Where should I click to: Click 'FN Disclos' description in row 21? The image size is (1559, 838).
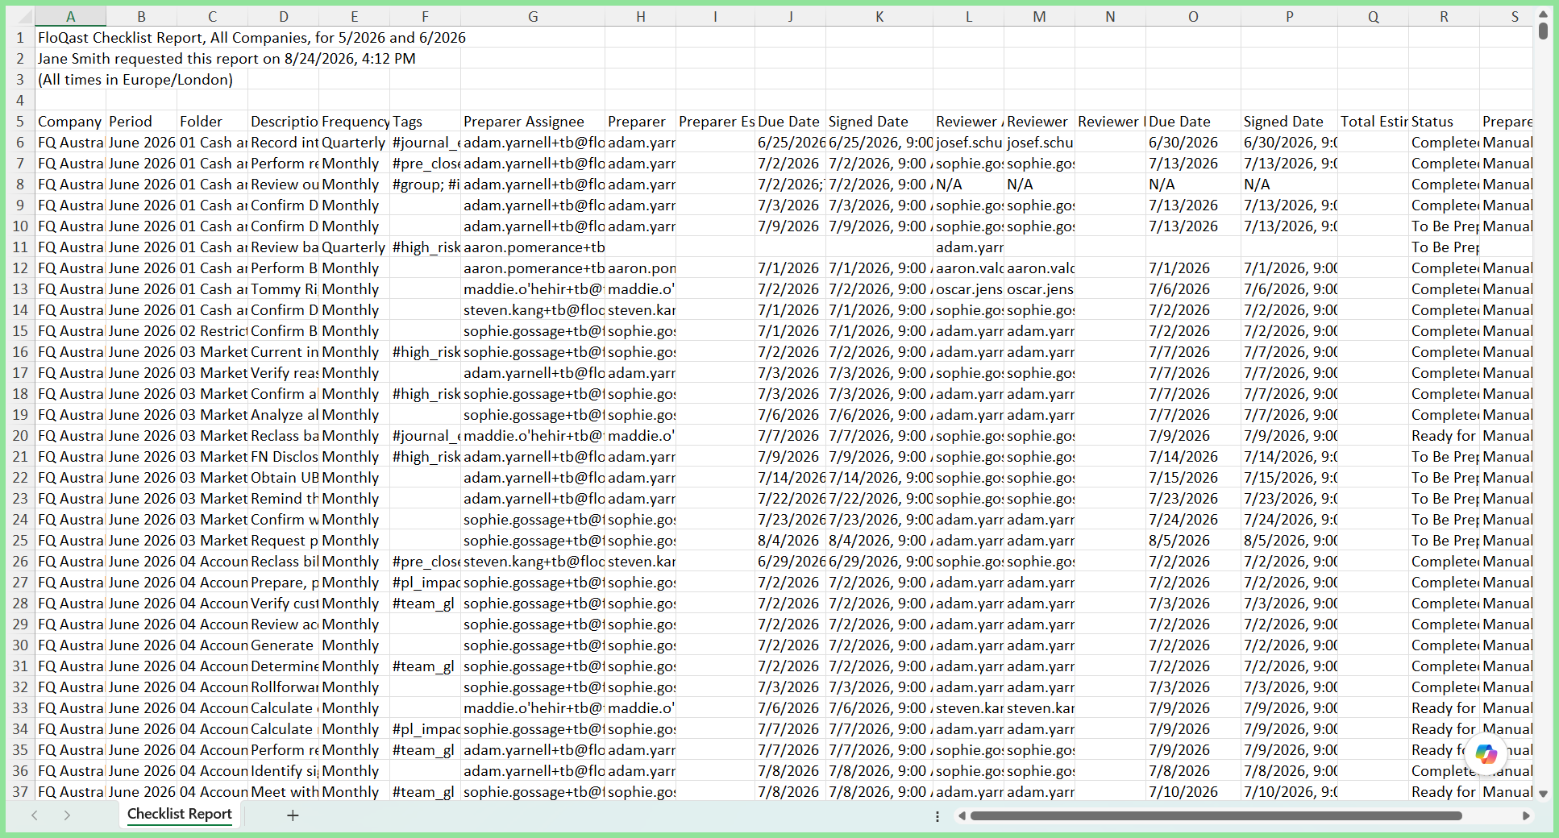[283, 457]
